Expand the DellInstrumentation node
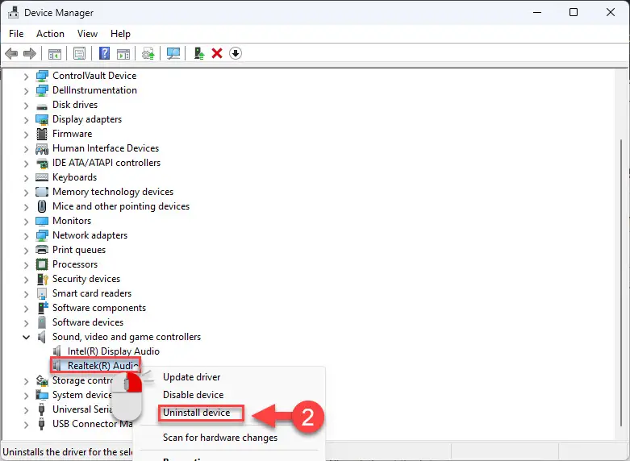 click(x=26, y=91)
